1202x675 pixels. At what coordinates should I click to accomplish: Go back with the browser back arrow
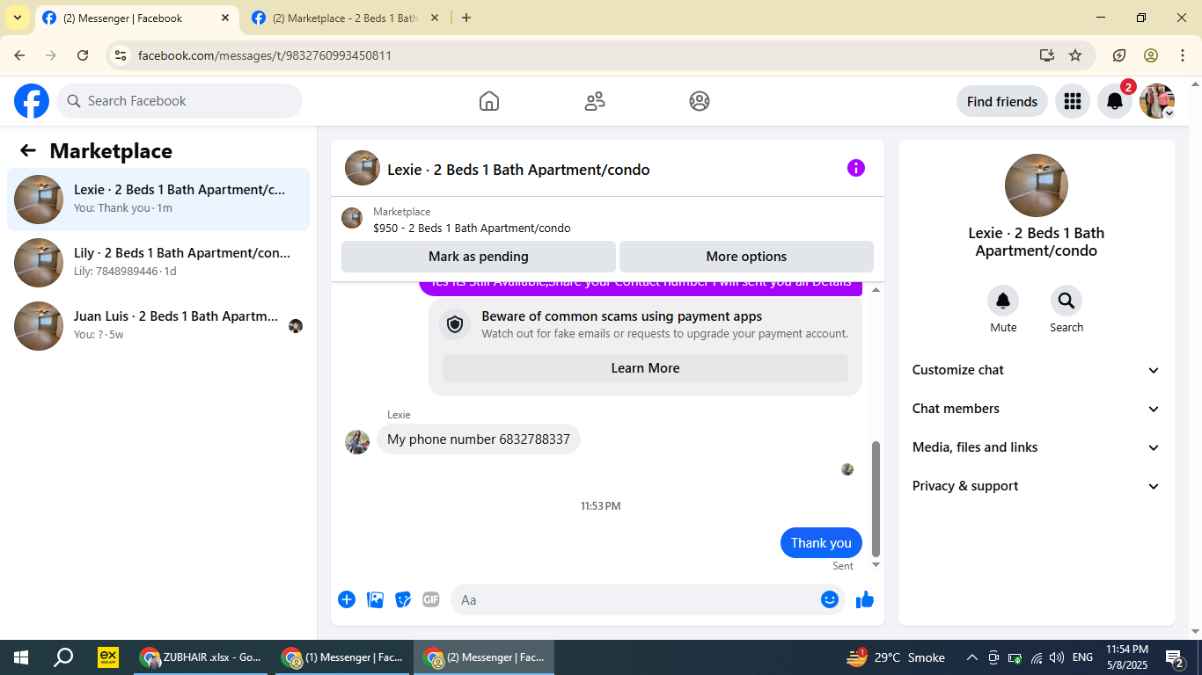coord(19,55)
